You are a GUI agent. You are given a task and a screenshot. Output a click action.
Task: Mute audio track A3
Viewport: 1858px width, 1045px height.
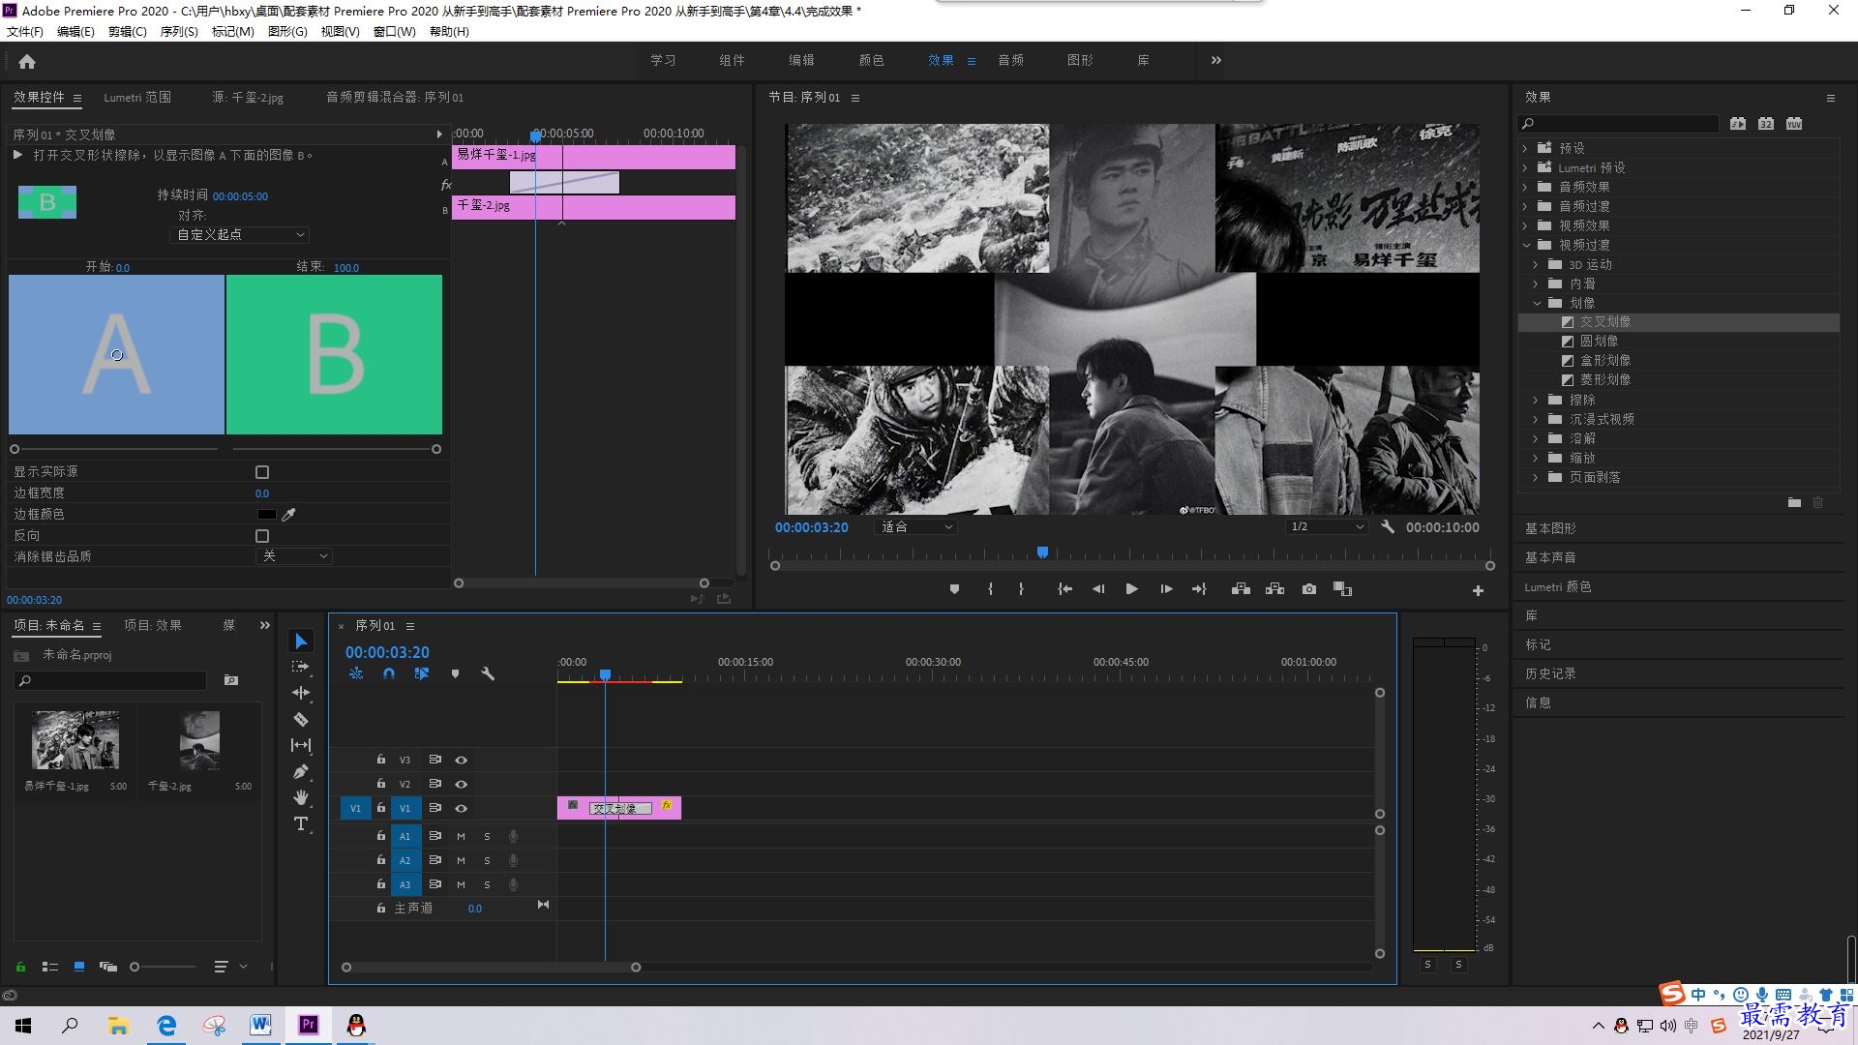(x=462, y=885)
